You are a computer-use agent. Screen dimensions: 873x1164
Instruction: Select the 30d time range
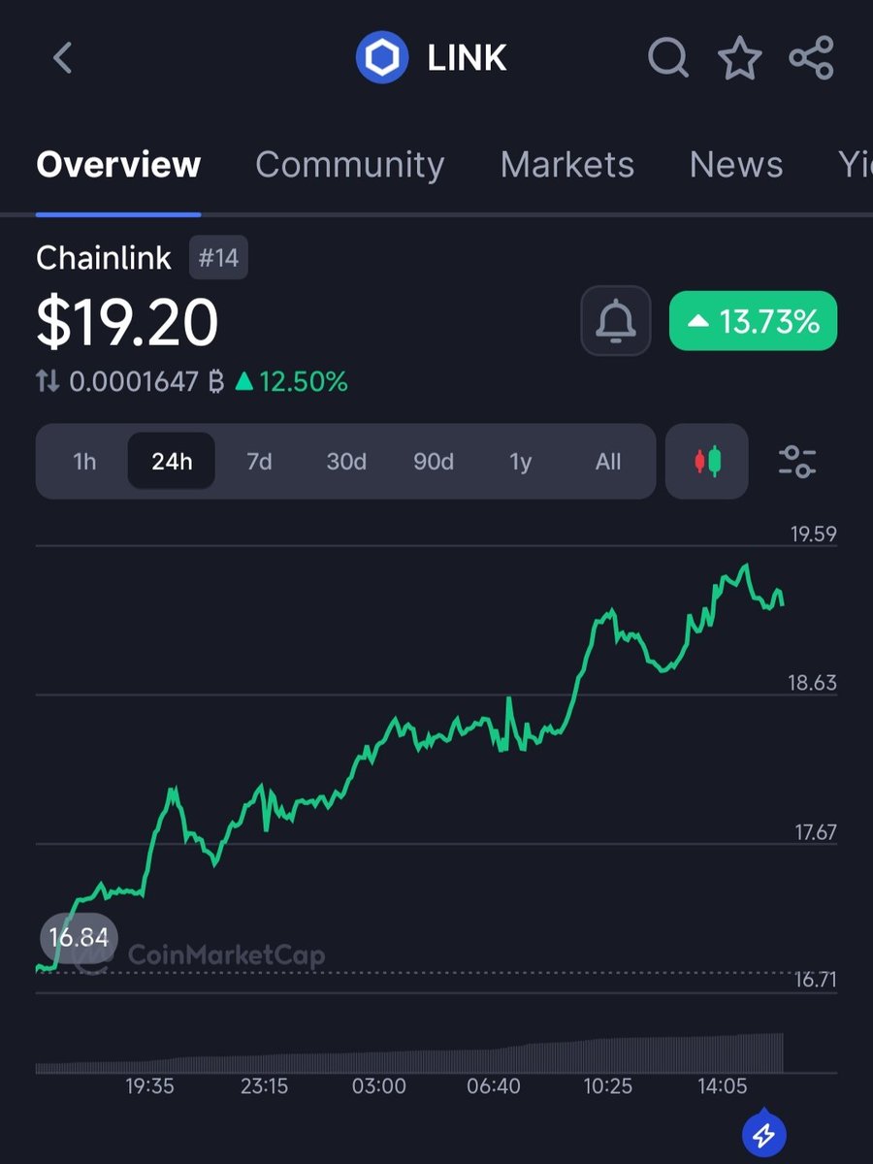[346, 462]
